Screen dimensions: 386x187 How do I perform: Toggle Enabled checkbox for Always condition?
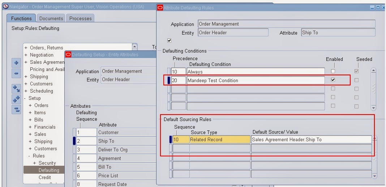333,71
